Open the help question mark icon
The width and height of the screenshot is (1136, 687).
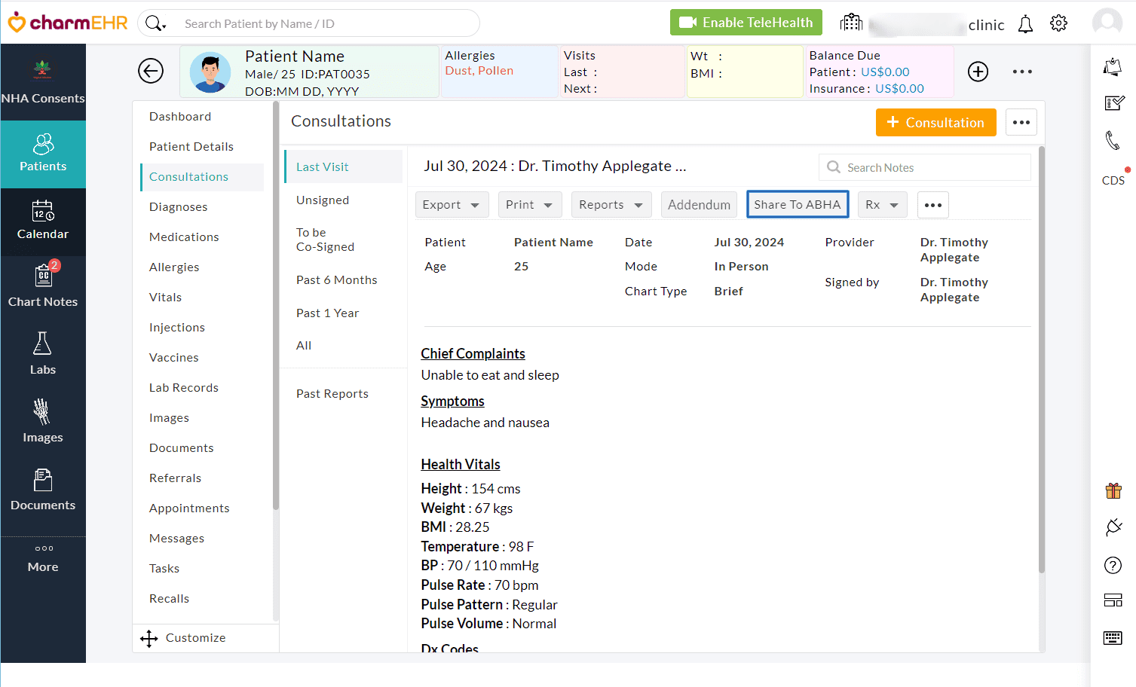pyautogui.click(x=1113, y=565)
